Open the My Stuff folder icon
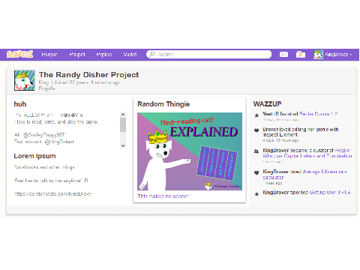360x270 pixels. [301, 54]
